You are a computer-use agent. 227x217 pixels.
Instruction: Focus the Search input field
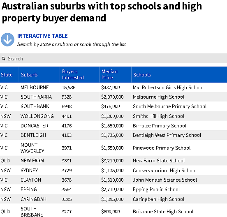click(113, 58)
